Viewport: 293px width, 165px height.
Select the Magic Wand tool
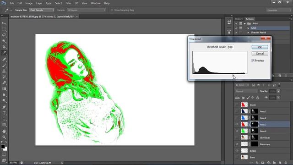4,41
